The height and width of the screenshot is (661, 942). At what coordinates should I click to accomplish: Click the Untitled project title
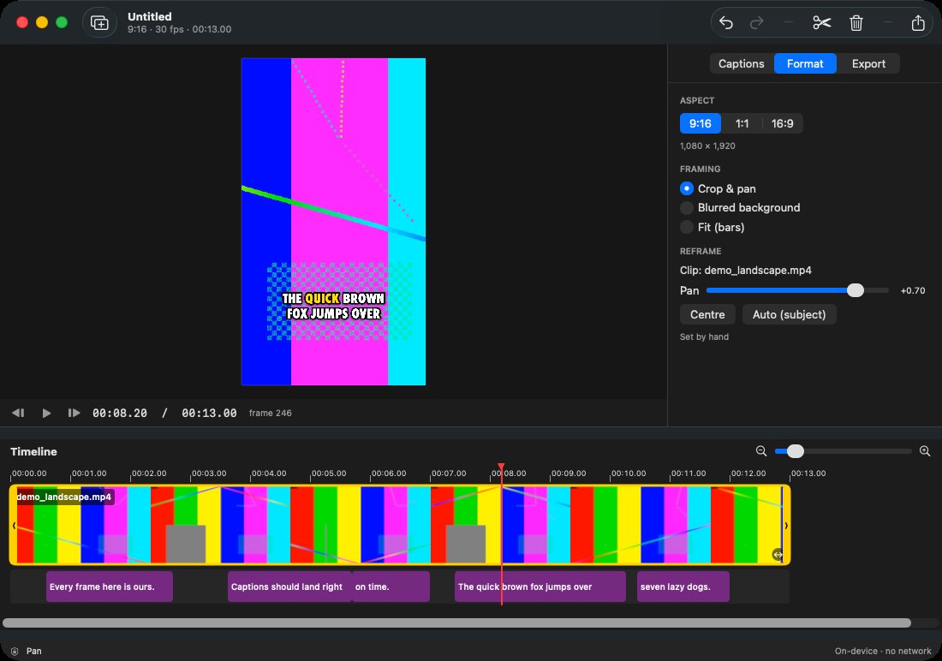pos(150,17)
